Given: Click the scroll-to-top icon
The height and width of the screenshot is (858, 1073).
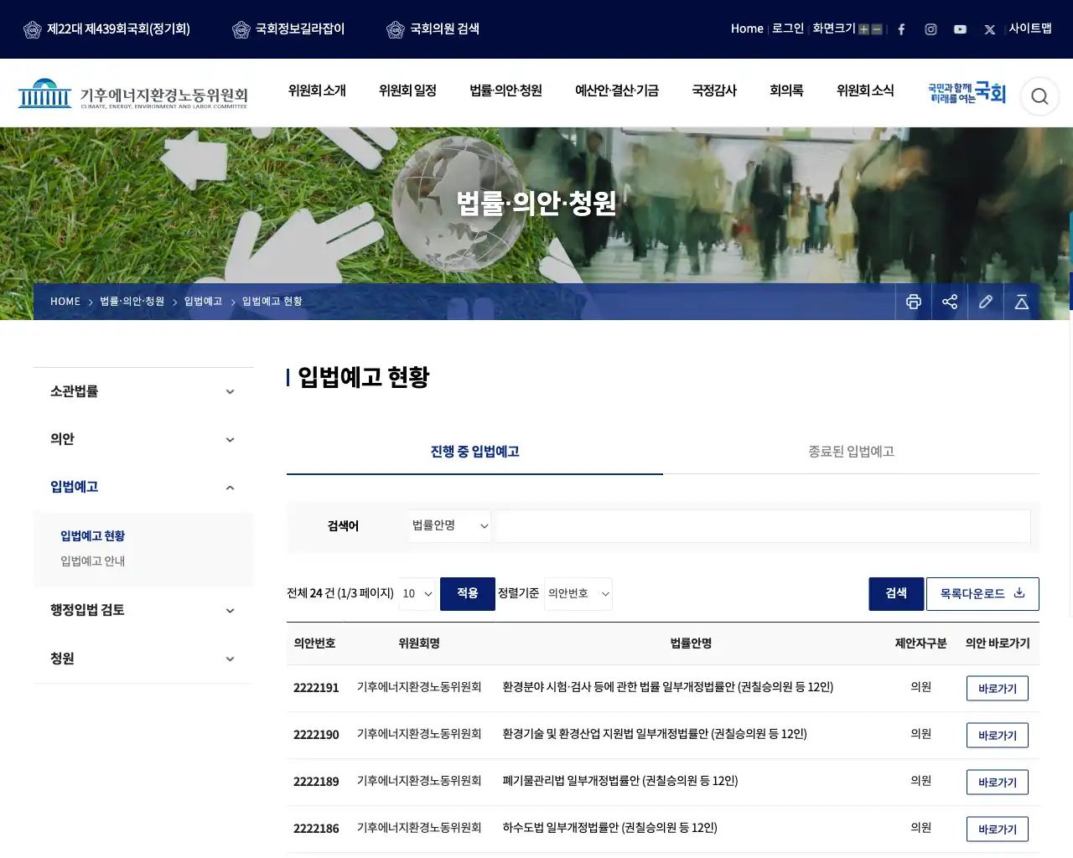Looking at the screenshot, I should point(1022,302).
